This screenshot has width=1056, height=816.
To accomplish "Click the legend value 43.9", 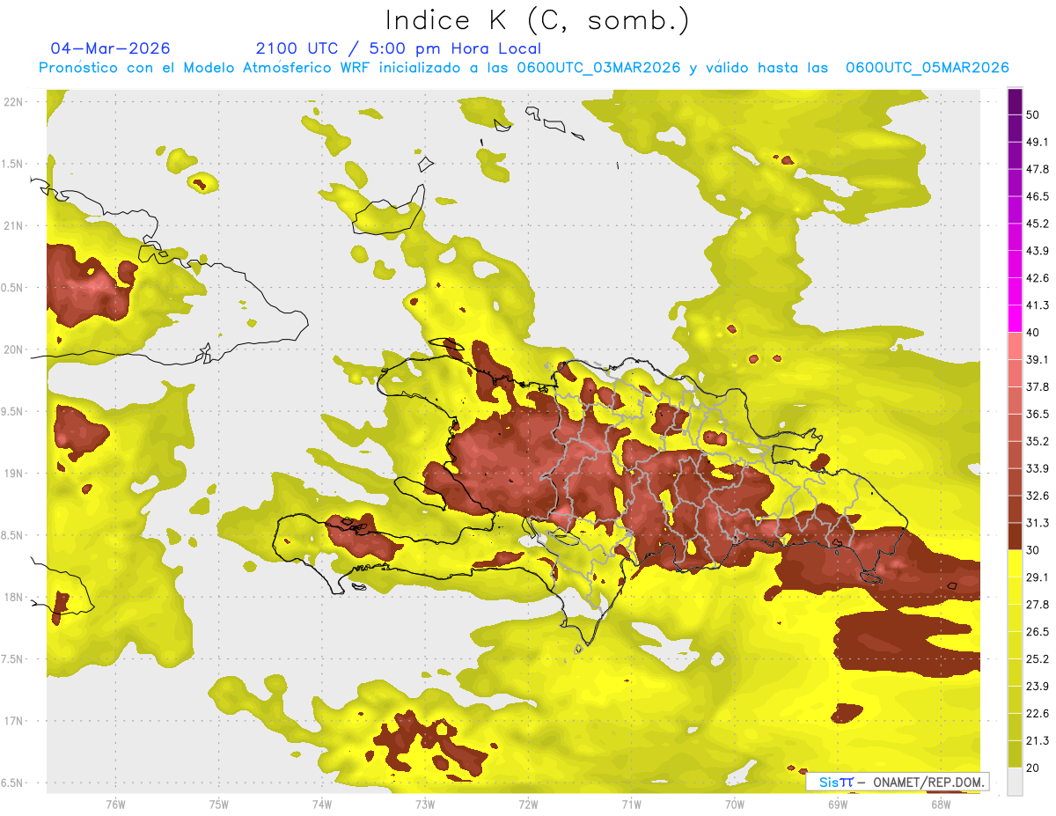I will [1038, 251].
